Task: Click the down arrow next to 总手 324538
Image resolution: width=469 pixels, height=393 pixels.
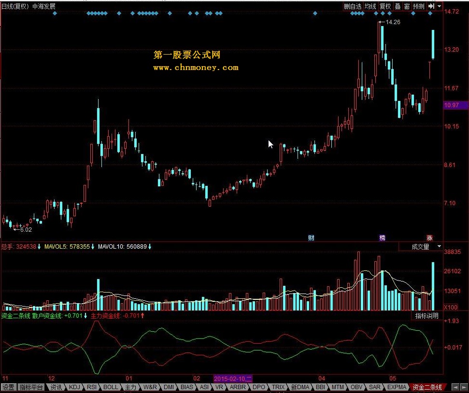Action: point(39,247)
